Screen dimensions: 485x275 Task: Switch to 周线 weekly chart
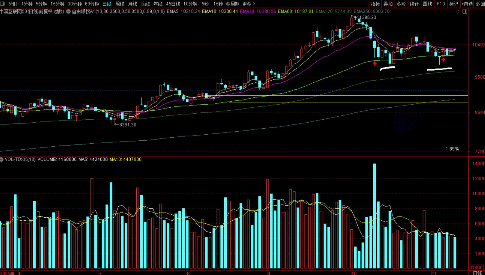(x=120, y=4)
